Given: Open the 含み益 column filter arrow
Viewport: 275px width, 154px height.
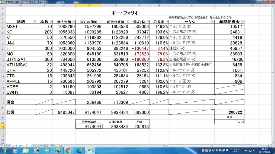Looking at the screenshot, I should click(148, 22).
